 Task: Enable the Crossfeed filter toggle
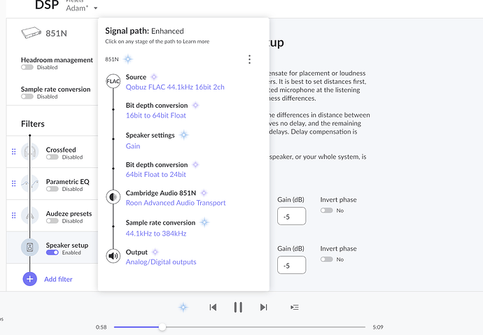(52, 157)
